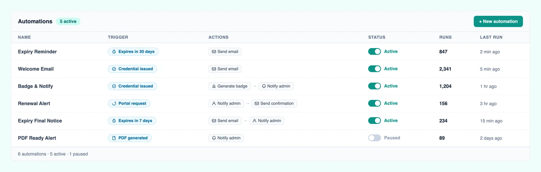Click the Automations panel title
The width and height of the screenshot is (541, 172).
35,21
